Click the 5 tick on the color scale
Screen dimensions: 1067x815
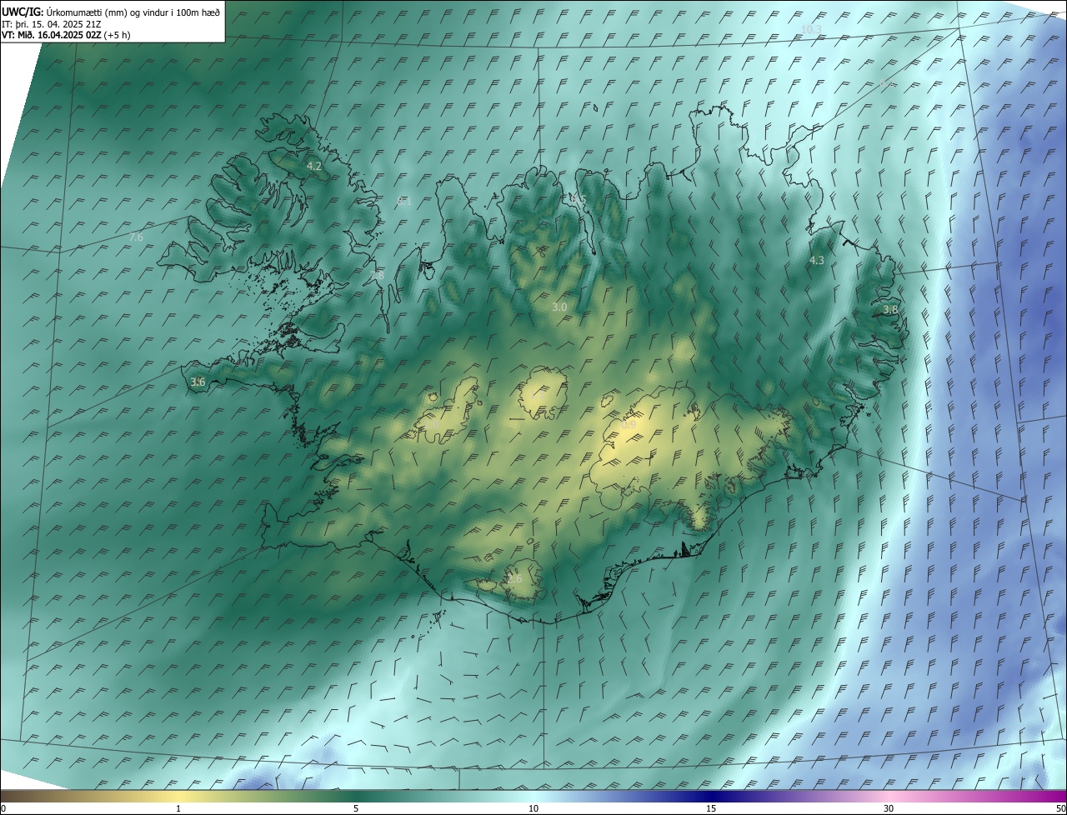[356, 808]
